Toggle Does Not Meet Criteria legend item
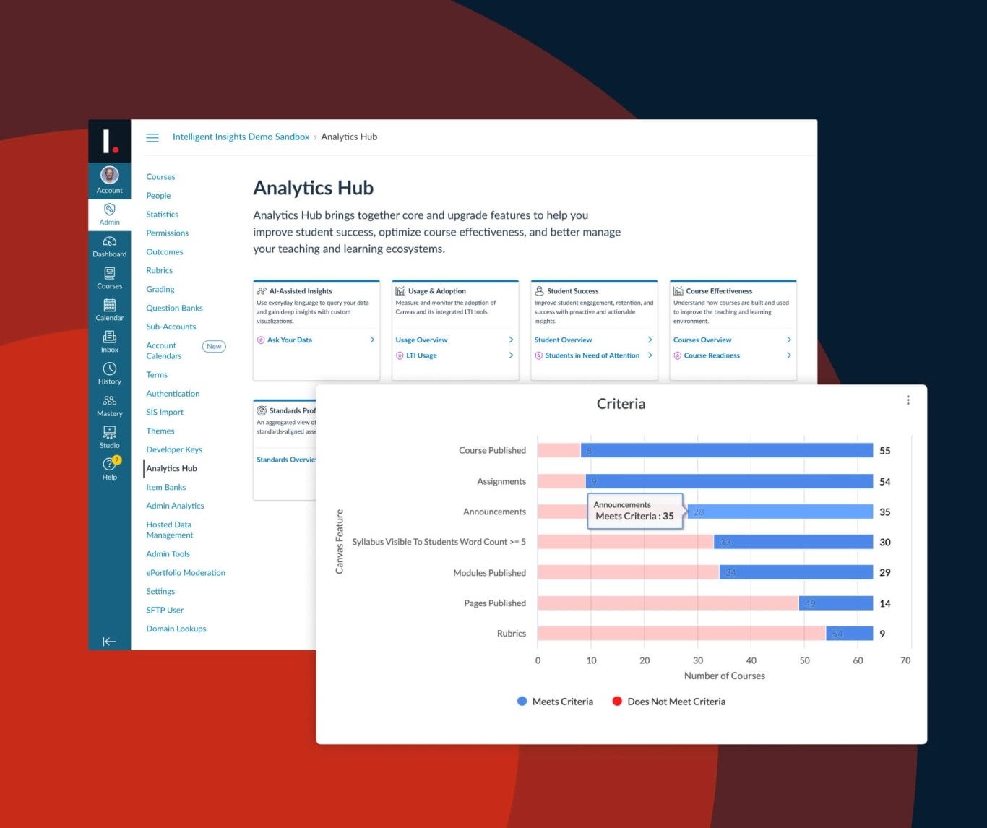Image resolution: width=987 pixels, height=828 pixels. (x=668, y=701)
